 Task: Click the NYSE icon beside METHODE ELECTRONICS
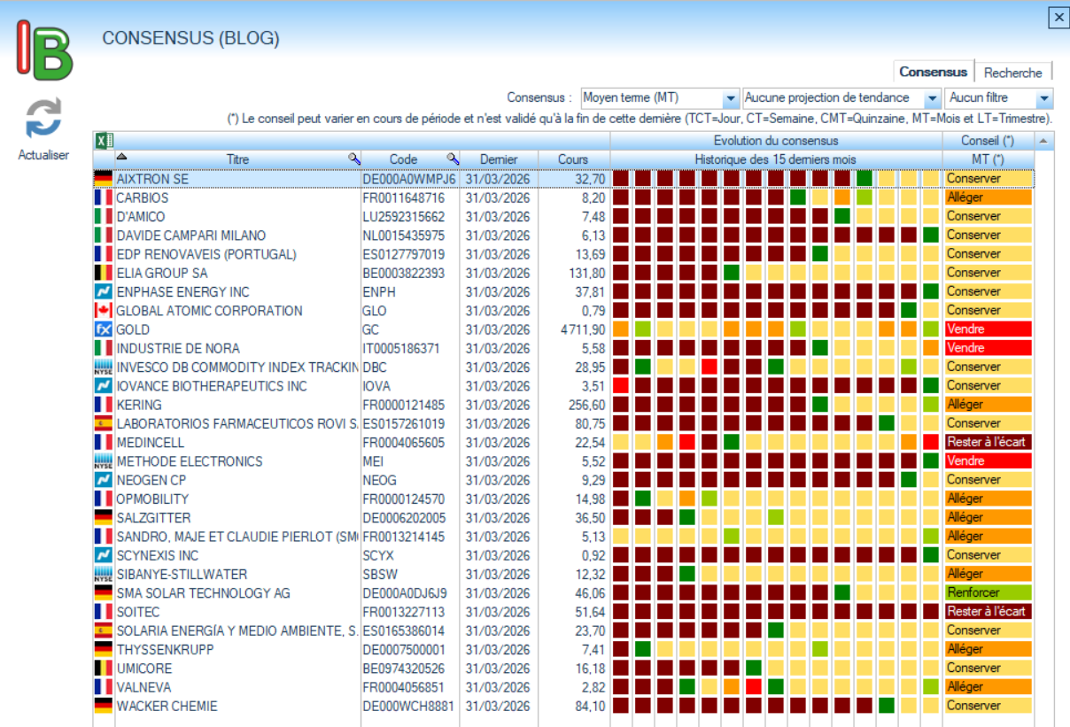coord(104,461)
